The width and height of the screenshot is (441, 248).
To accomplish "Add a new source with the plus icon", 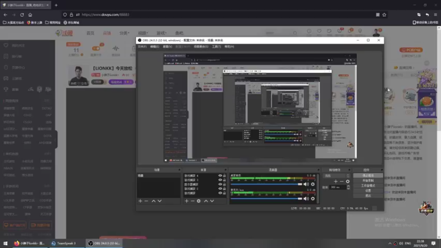I will click(x=186, y=201).
